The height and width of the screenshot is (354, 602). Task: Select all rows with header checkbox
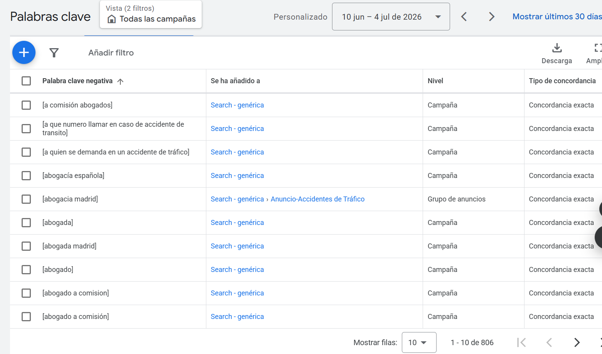[26, 81]
